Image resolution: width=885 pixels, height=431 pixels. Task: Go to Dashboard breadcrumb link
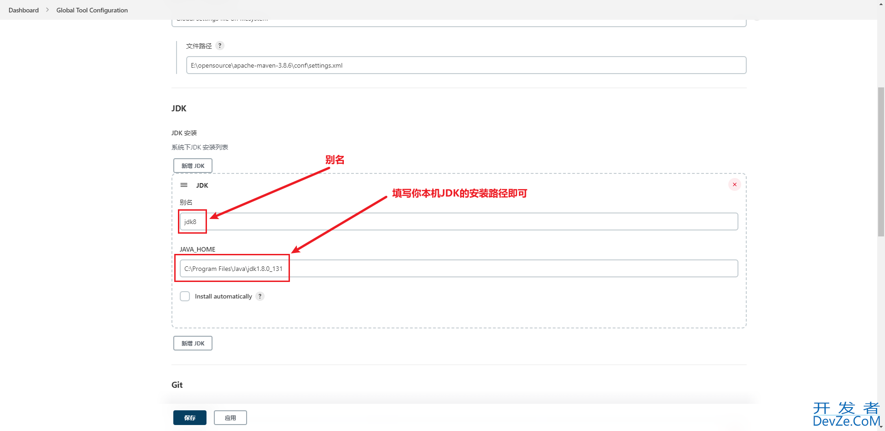[24, 10]
